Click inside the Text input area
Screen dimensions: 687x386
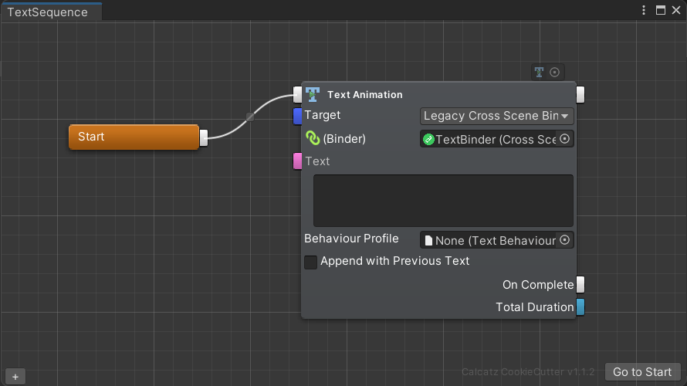click(443, 200)
